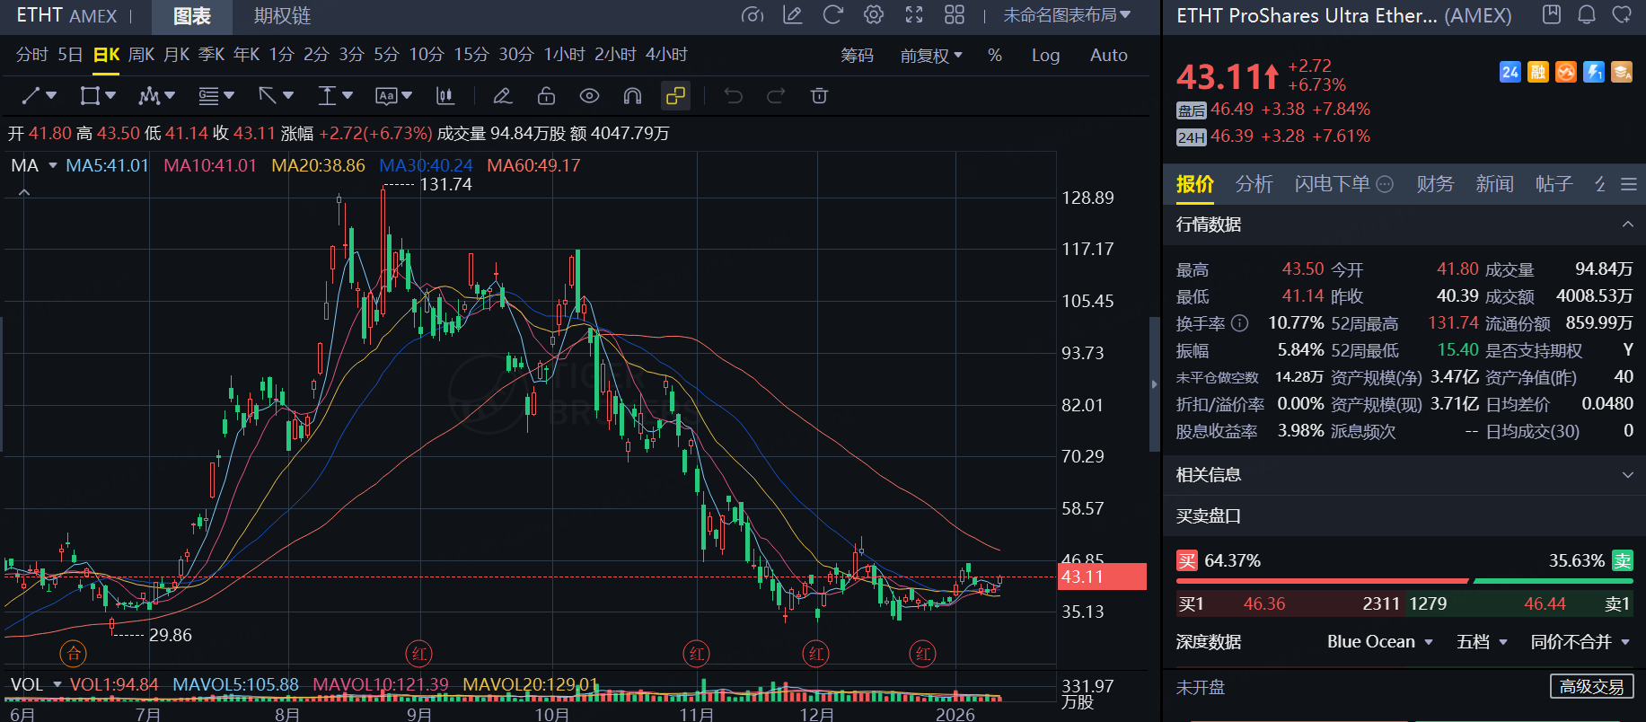Open the multi-chart grid layout icon
The height and width of the screenshot is (722, 1646).
(x=955, y=15)
